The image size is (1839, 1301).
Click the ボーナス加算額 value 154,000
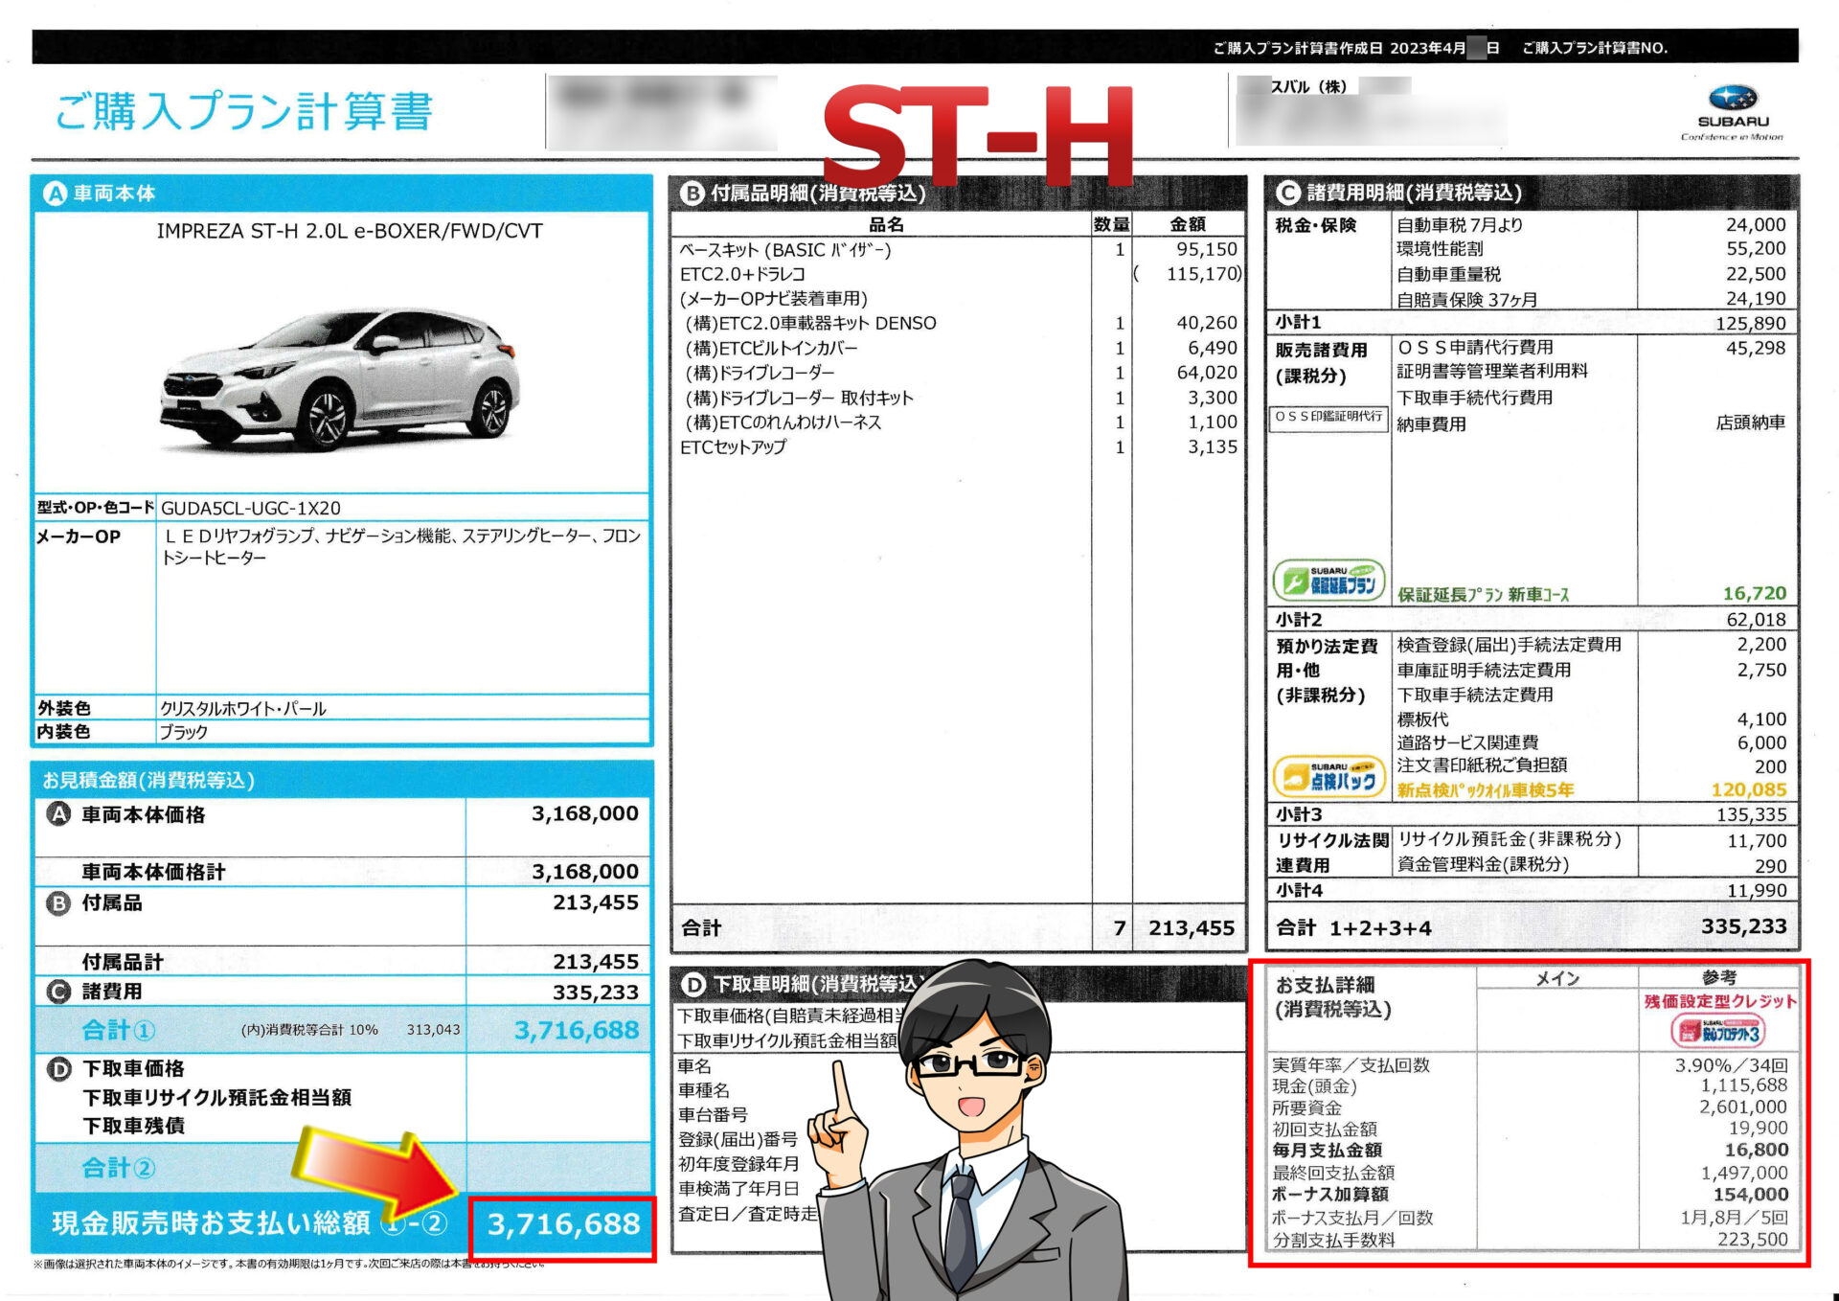[1751, 1195]
